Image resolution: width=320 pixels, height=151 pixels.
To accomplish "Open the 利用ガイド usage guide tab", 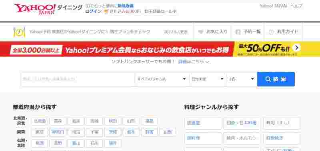I will [283, 32].
